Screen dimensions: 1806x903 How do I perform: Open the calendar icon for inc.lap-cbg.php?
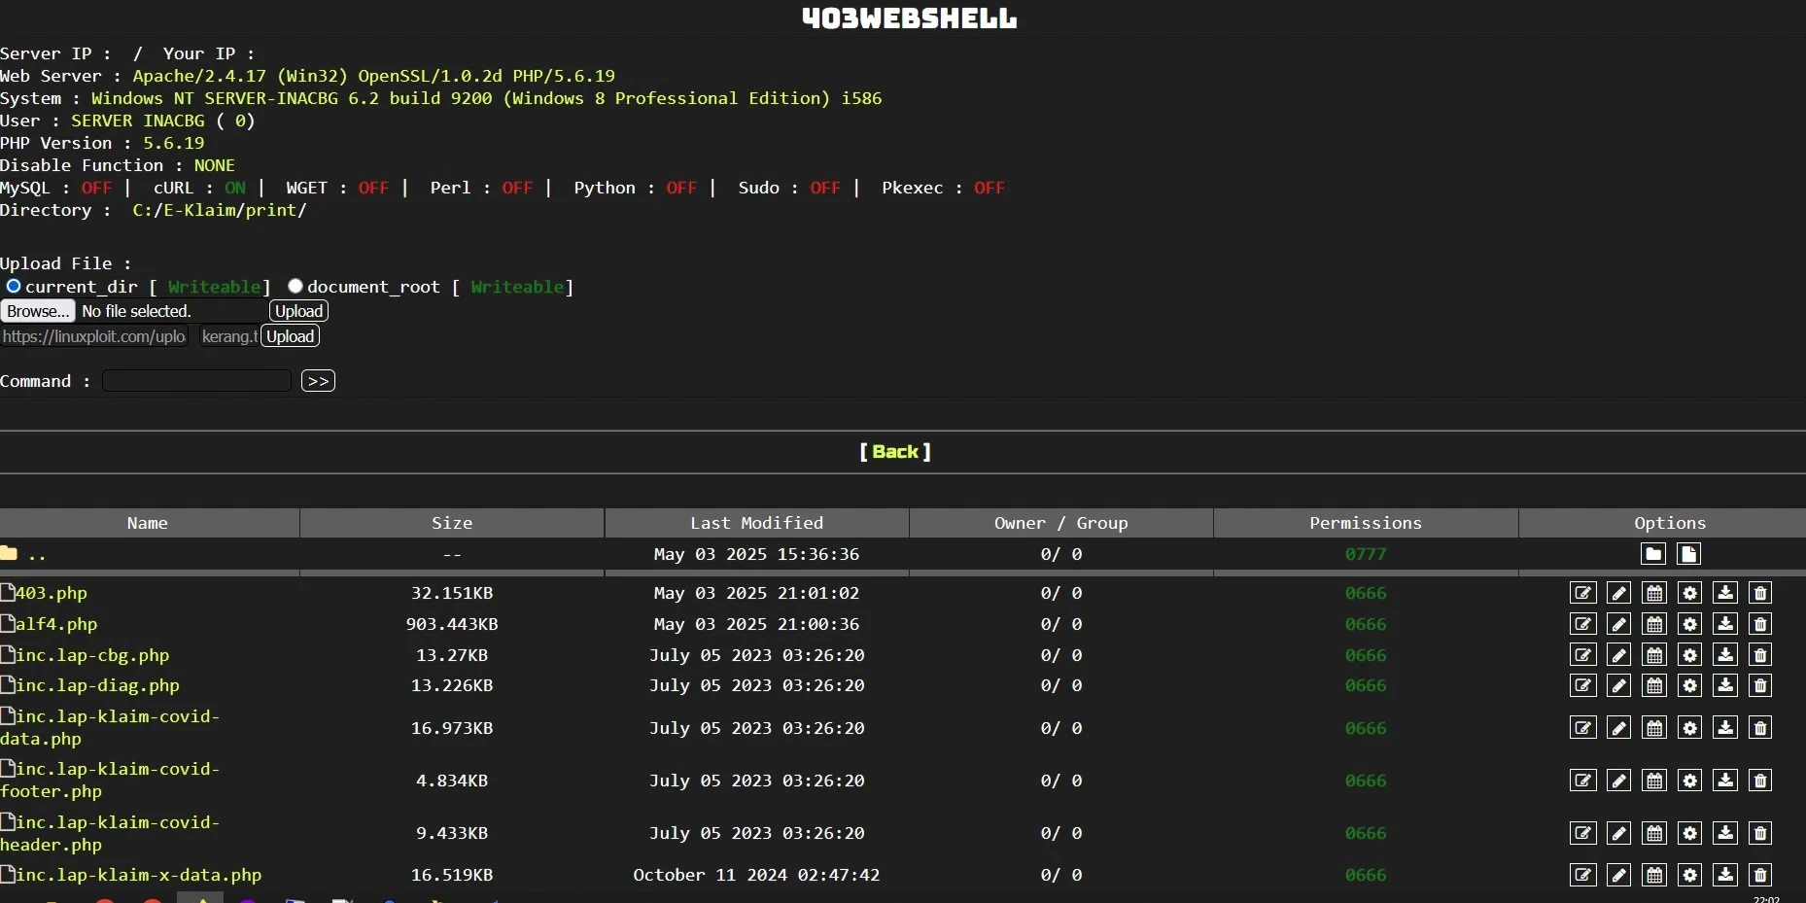(1654, 656)
